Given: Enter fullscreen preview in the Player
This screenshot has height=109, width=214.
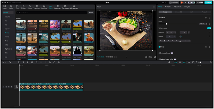Looking at the screenshot, I should pos(155,57).
